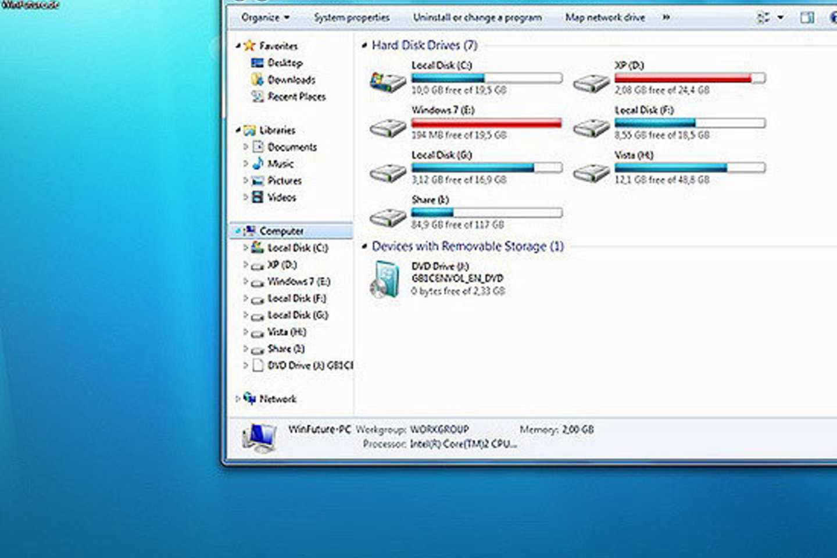This screenshot has height=558, width=837.
Task: Select Vista (H:) drive icon in main pane
Action: point(591,172)
